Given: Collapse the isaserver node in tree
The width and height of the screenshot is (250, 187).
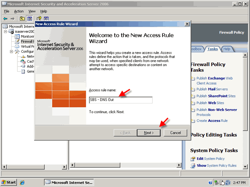Looking at the screenshot, I should tap(6, 31).
